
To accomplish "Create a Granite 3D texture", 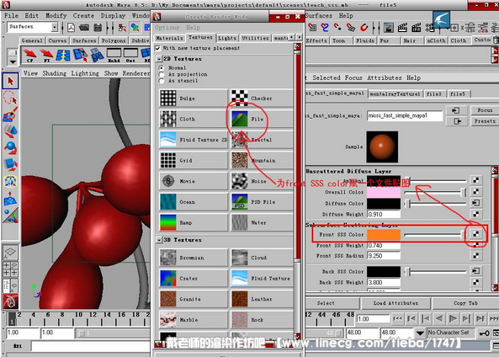I will coord(194,299).
